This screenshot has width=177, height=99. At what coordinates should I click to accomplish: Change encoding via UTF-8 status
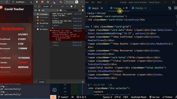[118, 97]
